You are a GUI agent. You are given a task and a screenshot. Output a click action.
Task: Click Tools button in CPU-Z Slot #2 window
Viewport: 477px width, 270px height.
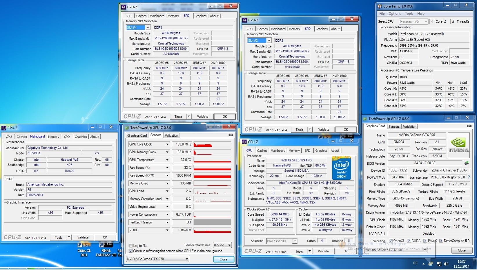pyautogui.click(x=299, y=129)
